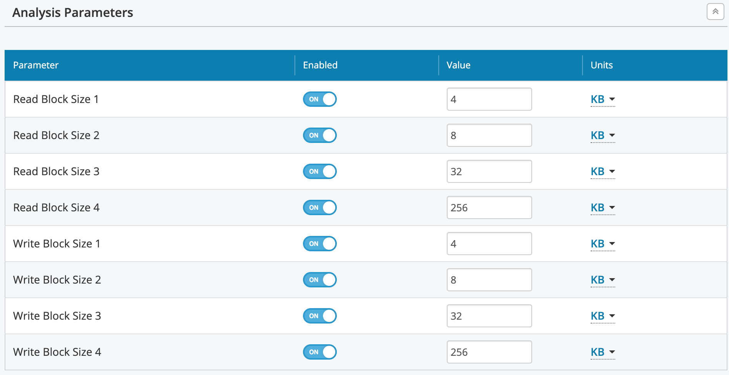Select Read Block Size 4 value input
The width and height of the screenshot is (729, 375).
[x=489, y=207]
